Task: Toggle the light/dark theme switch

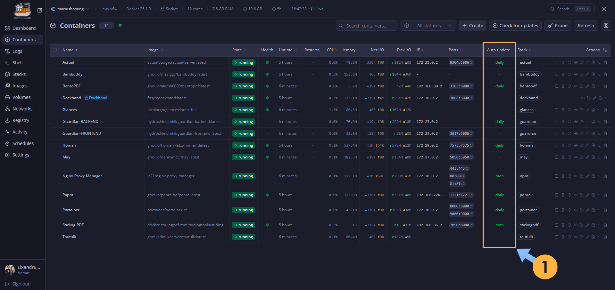Action: 604,9
